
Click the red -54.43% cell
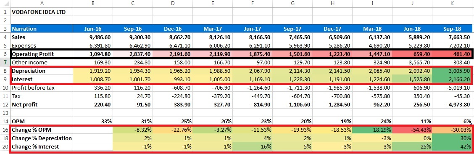[x=412, y=130]
